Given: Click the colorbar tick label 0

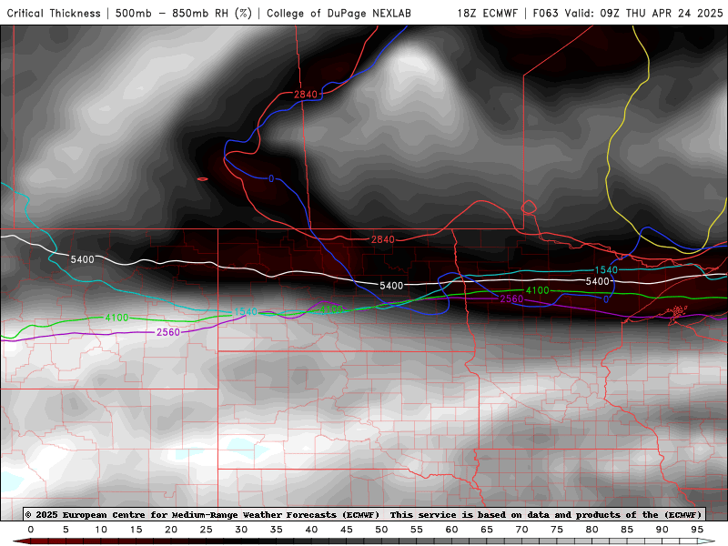Looking at the screenshot, I should pos(31,530).
